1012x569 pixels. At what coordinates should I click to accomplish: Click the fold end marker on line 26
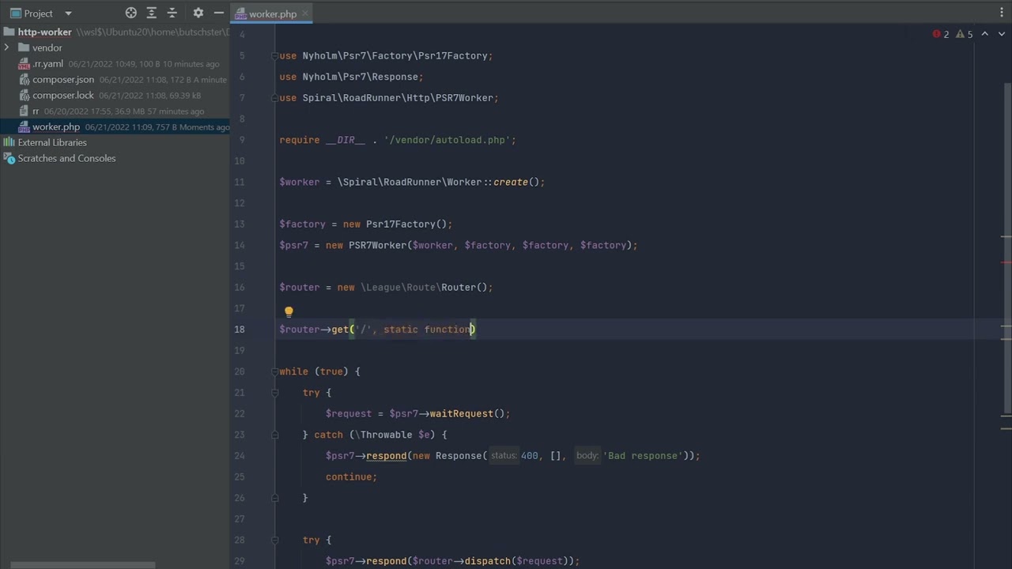(x=274, y=498)
